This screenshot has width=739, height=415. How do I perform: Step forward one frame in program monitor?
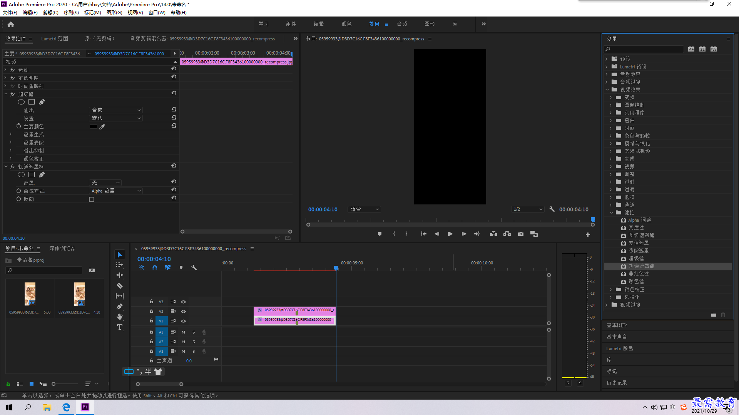pyautogui.click(x=464, y=234)
